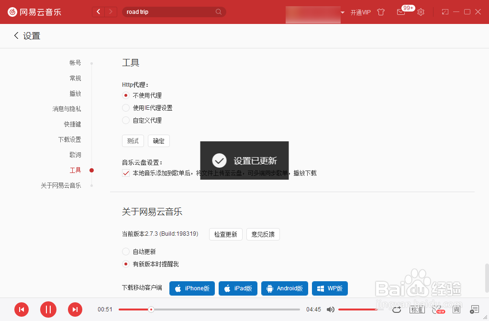Open the 歌词 settings section
The height and width of the screenshot is (321, 489).
tap(75, 155)
